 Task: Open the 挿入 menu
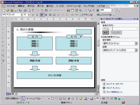pyautogui.click(x=40, y=6)
